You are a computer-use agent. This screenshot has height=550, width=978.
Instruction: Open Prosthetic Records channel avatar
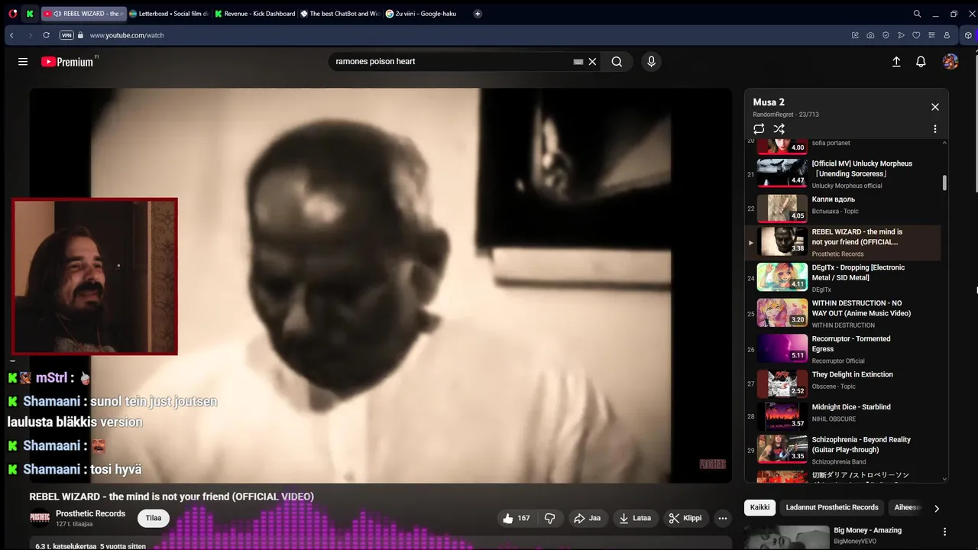pyautogui.click(x=40, y=518)
